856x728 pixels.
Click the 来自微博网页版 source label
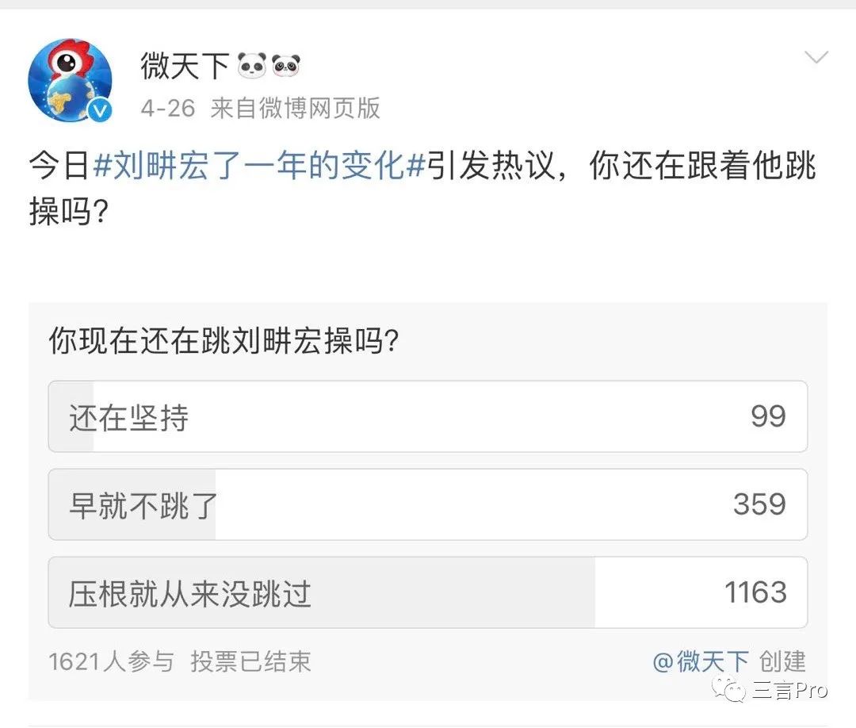(295, 108)
